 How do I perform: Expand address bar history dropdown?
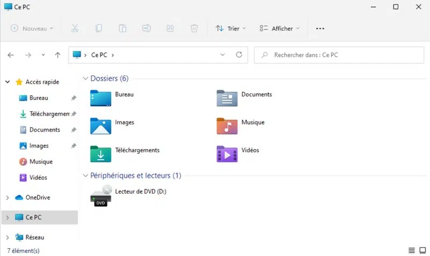[x=223, y=55]
